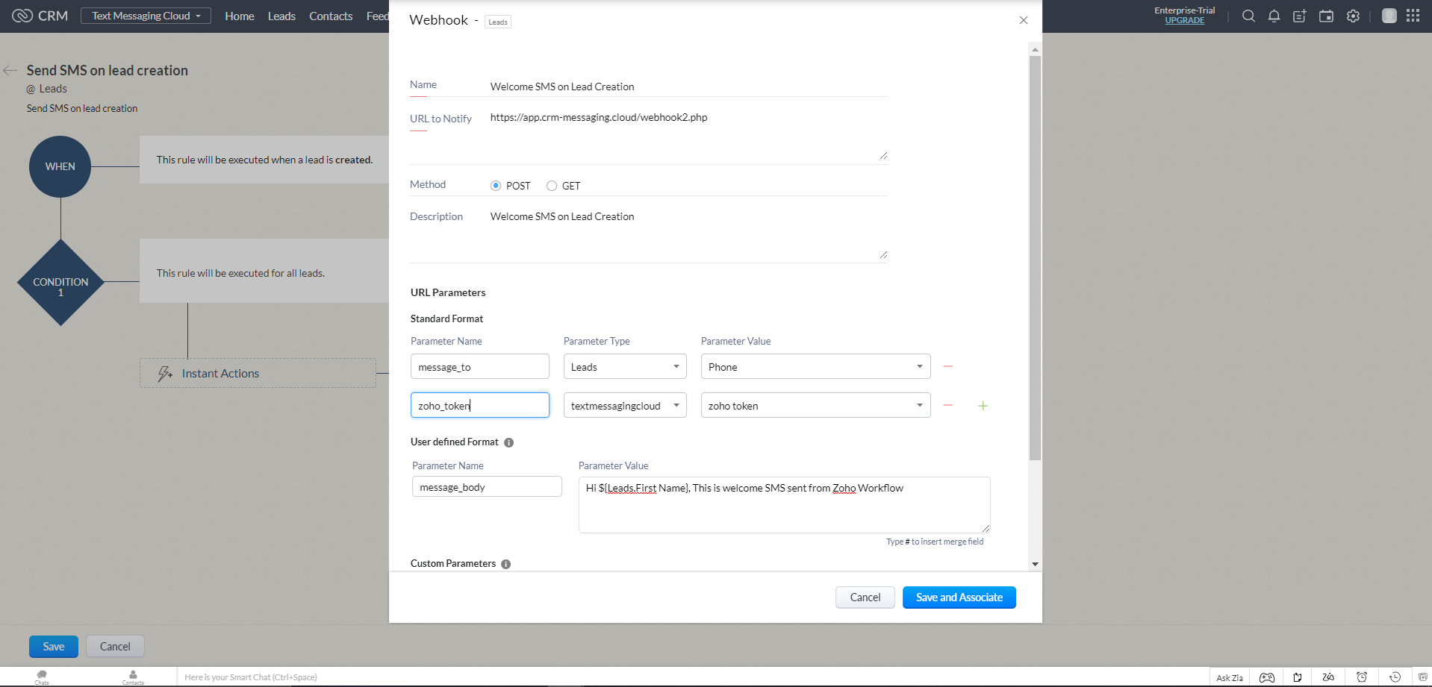The image size is (1432, 687).
Task: Select the GET method radio
Action: [552, 186]
